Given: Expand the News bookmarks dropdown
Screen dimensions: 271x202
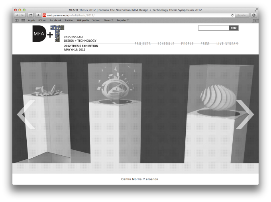Looking at the screenshot, I should [108, 20].
